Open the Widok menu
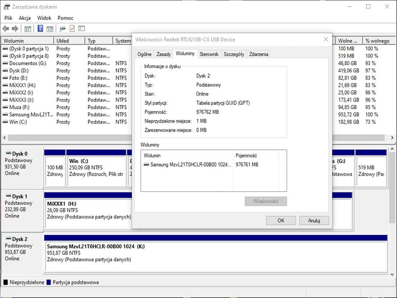 coord(44,18)
